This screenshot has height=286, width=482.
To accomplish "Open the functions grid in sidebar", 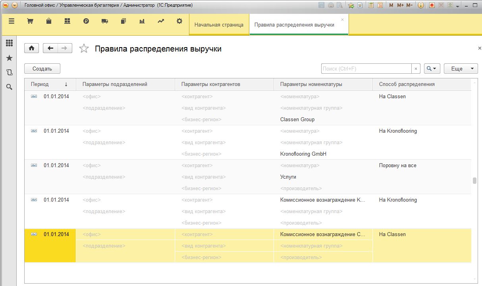I will [9, 43].
